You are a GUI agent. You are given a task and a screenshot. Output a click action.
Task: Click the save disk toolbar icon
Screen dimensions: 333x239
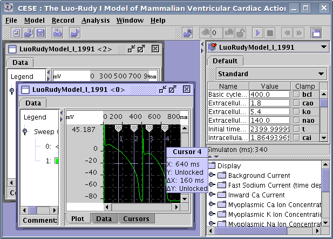click(x=42, y=33)
